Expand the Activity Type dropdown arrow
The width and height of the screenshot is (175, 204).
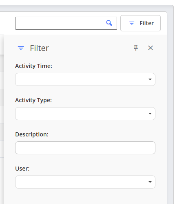pos(150,114)
